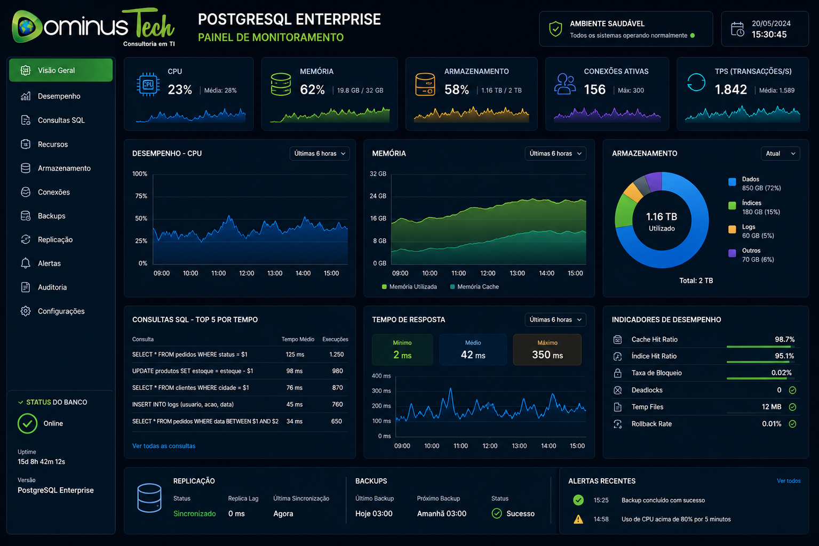Click the Online status check circle
The image size is (819, 546).
coord(27,423)
